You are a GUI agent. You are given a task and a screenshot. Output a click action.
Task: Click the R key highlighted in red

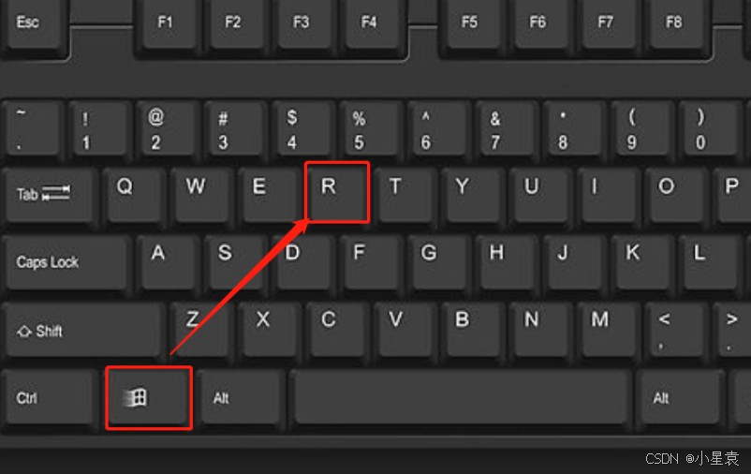(337, 192)
